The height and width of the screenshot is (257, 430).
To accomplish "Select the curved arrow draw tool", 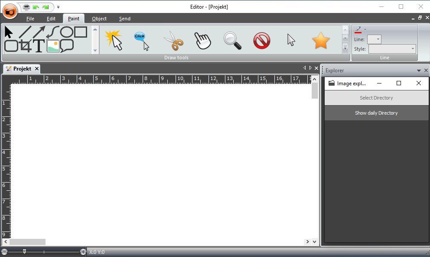I will point(52,32).
